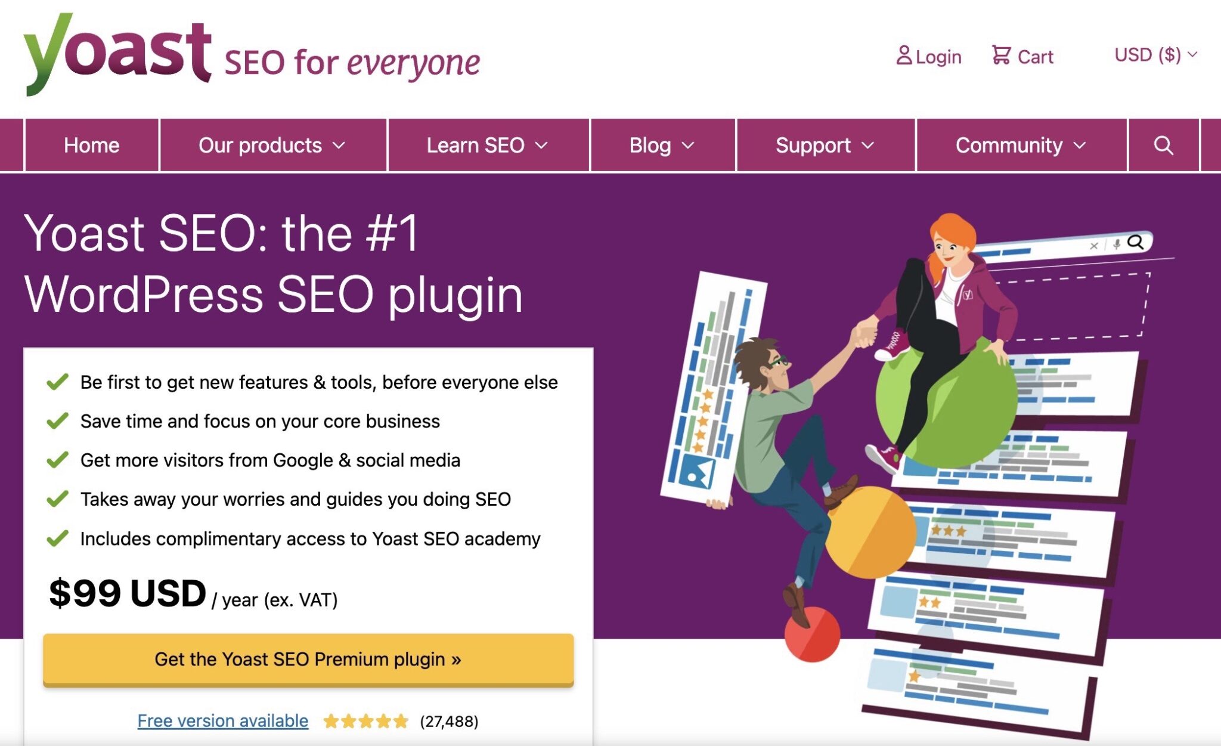This screenshot has height=746, width=1221.
Task: Open site search with magnifier icon
Action: coord(1163,146)
